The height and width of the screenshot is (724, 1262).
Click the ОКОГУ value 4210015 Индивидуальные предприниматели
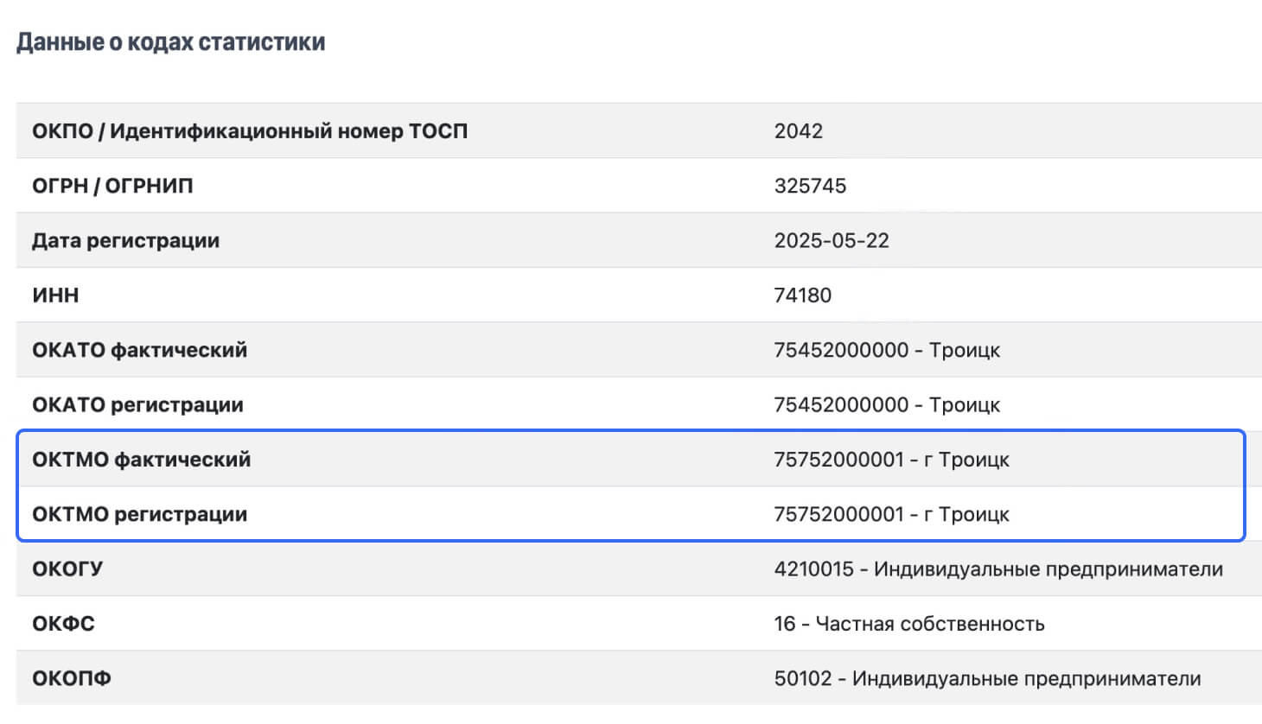click(997, 569)
